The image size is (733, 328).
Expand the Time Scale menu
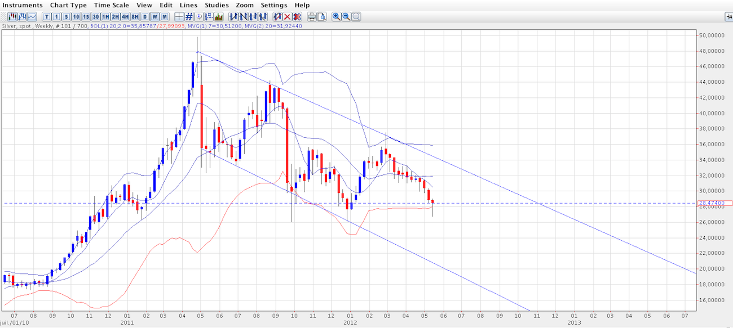click(112, 5)
